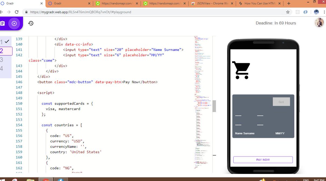This screenshot has width=326, height=181.
Task: Bookmark this page with the star icon
Action: (288, 12)
